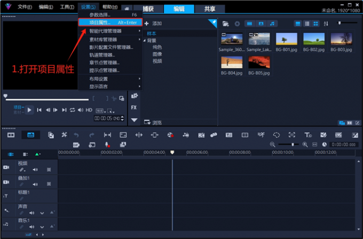Click the zoom in magnifier on timeline

[x=306, y=144]
